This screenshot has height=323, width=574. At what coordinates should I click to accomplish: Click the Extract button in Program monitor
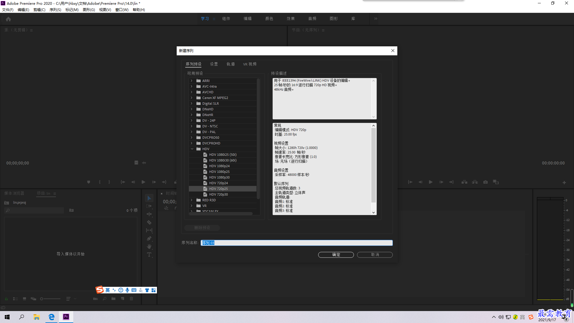click(x=475, y=182)
